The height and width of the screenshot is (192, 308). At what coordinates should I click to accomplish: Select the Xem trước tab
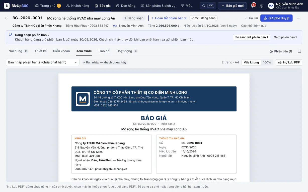tap(84, 51)
